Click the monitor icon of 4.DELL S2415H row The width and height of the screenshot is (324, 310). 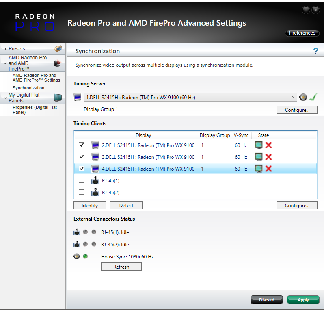[95, 169]
